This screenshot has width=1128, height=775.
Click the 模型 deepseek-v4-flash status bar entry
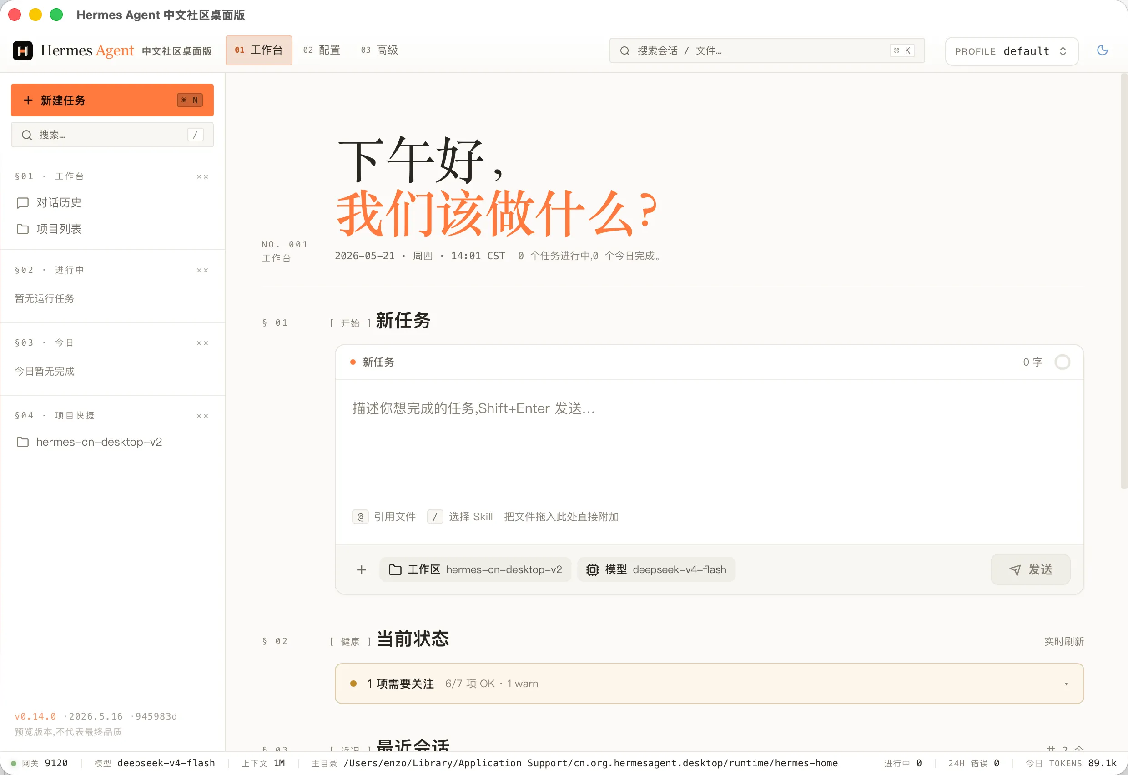click(x=154, y=763)
